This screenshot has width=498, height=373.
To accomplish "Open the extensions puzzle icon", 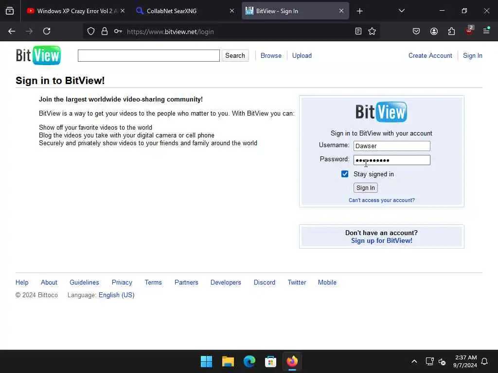I will (x=451, y=32).
